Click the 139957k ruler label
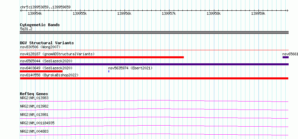This screenshot has height=139, width=298. click(169, 13)
